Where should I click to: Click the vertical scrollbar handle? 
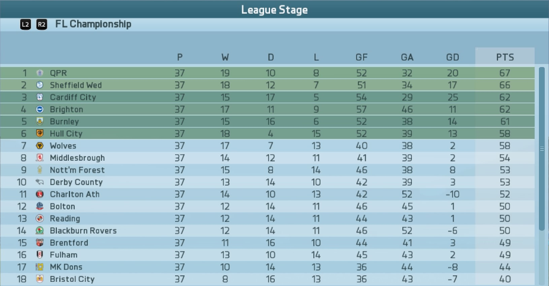542,149
